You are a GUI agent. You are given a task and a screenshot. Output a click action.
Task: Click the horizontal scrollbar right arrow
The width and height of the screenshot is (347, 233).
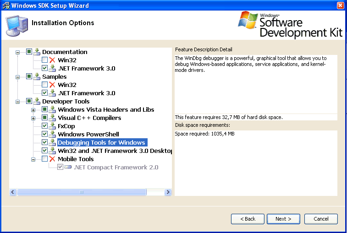click(x=168, y=192)
